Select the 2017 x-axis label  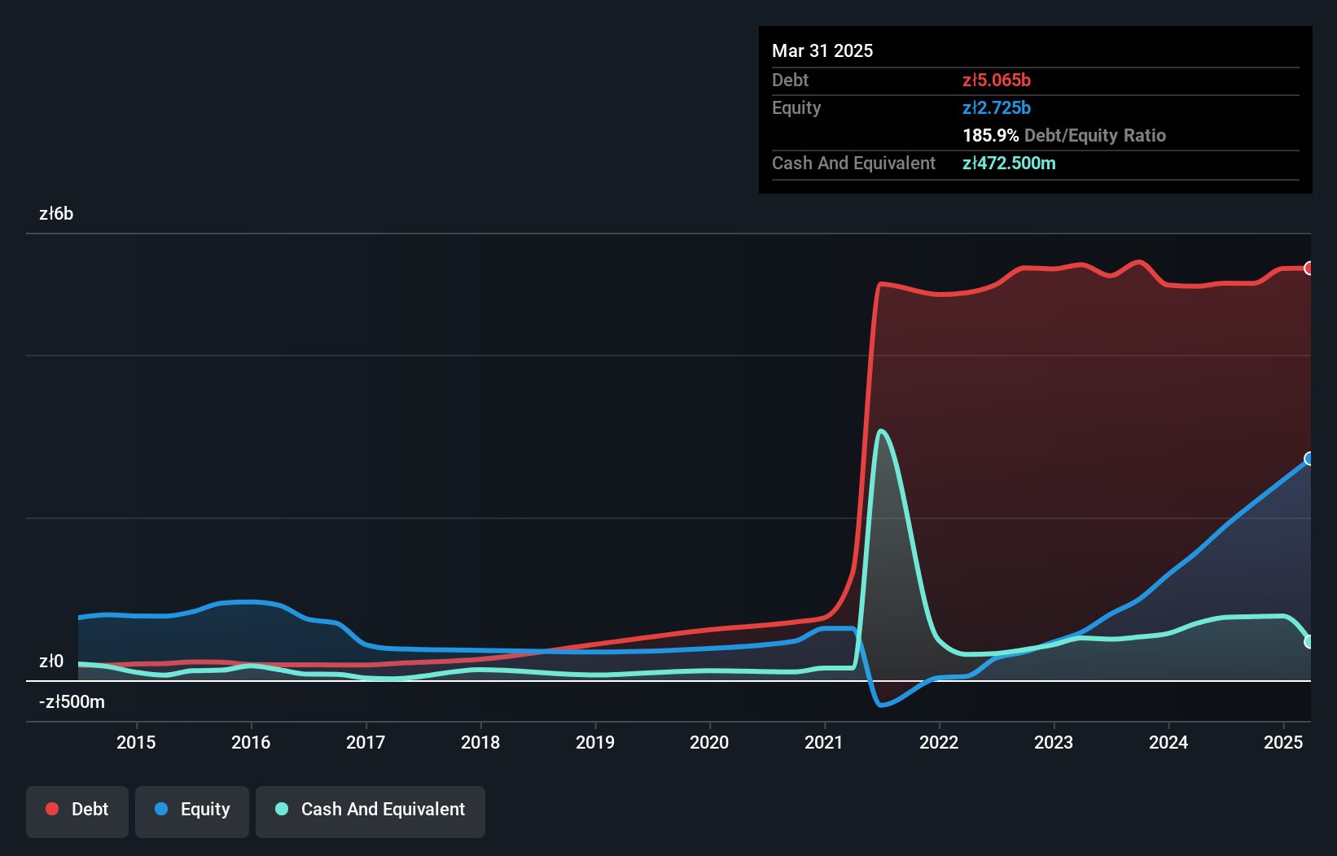coord(366,742)
